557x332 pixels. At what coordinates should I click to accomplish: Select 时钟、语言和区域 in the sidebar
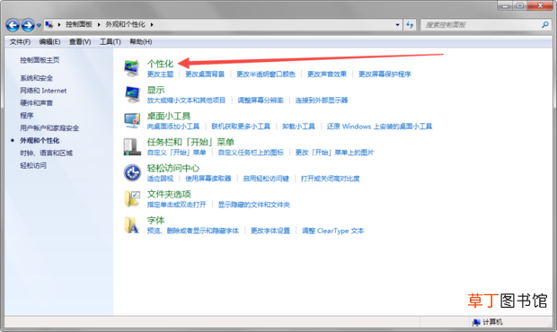pos(46,153)
